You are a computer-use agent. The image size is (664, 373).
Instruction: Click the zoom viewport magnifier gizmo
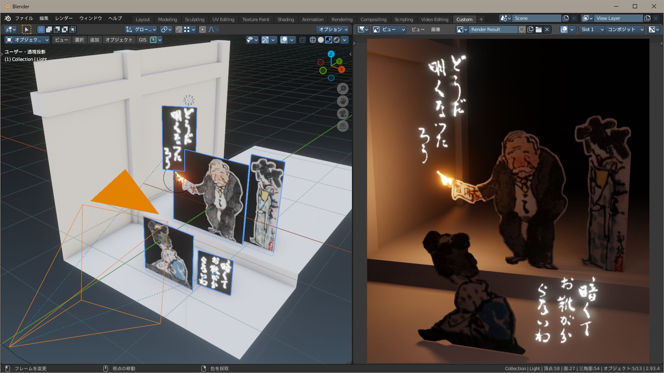343,89
